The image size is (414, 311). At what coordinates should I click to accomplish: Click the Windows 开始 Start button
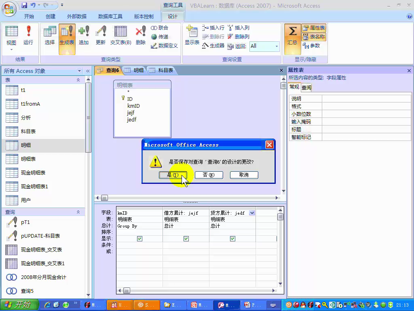[19, 305]
